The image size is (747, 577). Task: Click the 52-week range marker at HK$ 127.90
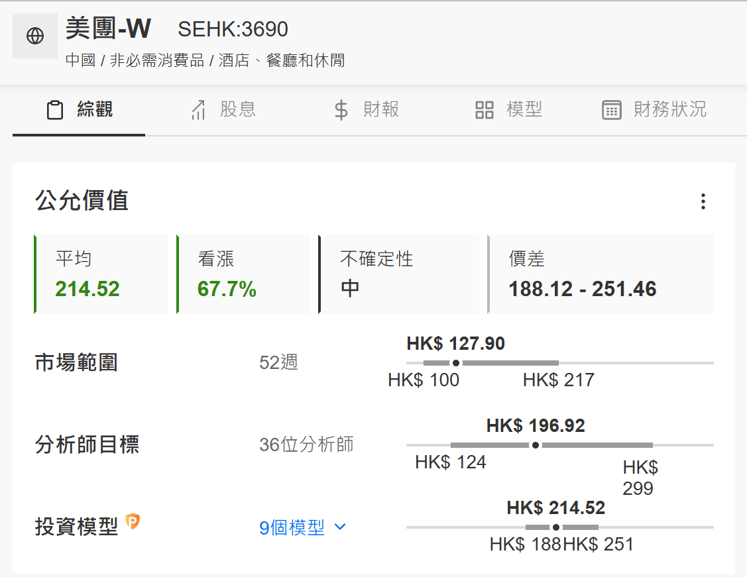[x=456, y=363]
